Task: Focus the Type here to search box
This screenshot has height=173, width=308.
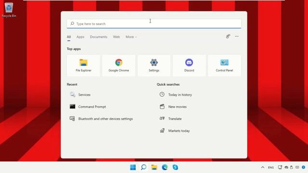Action: click(154, 24)
